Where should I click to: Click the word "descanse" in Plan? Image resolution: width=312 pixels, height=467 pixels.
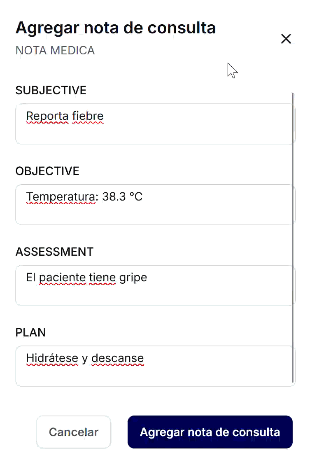tap(118, 358)
